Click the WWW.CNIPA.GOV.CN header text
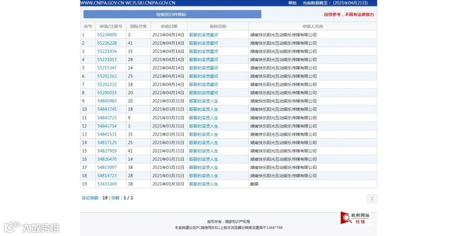The width and height of the screenshot is (458, 236). click(x=102, y=3)
